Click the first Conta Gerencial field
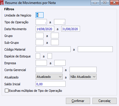Image resolution: width=119 pixels, height=106 pixels. click(x=49, y=70)
